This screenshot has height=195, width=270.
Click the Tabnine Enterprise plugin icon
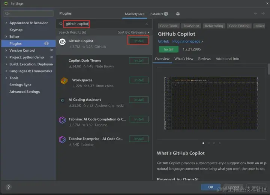point(62,140)
